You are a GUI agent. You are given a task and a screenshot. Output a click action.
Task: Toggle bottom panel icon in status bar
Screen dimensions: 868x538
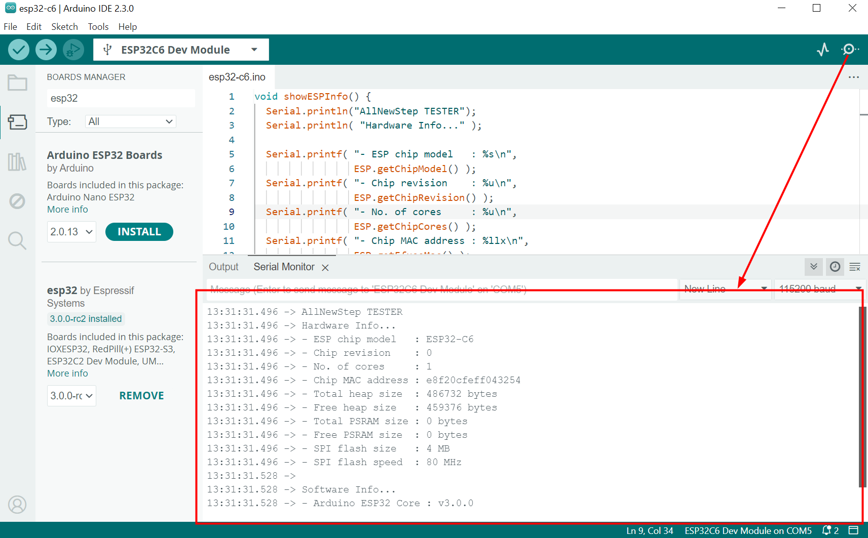tap(854, 530)
